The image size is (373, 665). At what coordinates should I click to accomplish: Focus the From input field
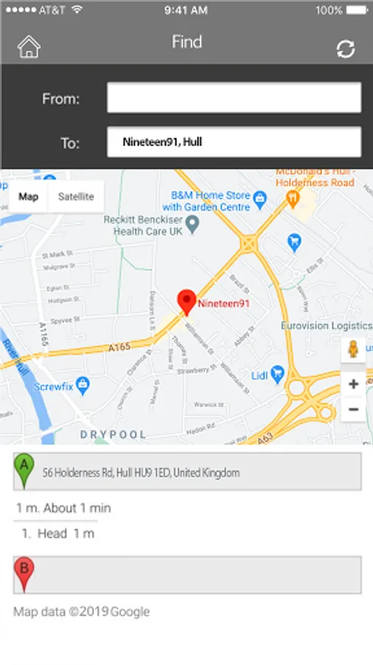pyautogui.click(x=234, y=98)
